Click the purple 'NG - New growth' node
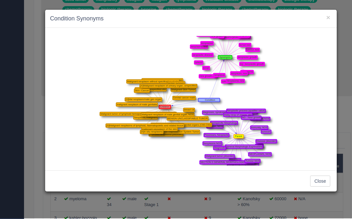This screenshot has width=352, height=219. click(x=251, y=117)
